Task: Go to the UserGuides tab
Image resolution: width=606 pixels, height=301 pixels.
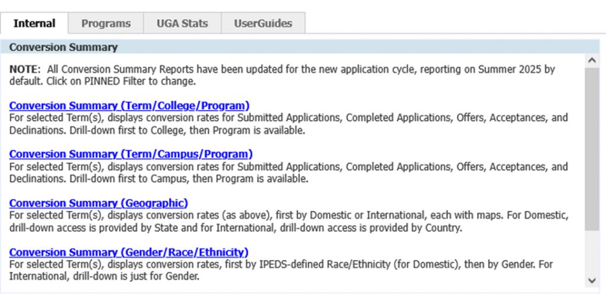Action: [x=263, y=24]
